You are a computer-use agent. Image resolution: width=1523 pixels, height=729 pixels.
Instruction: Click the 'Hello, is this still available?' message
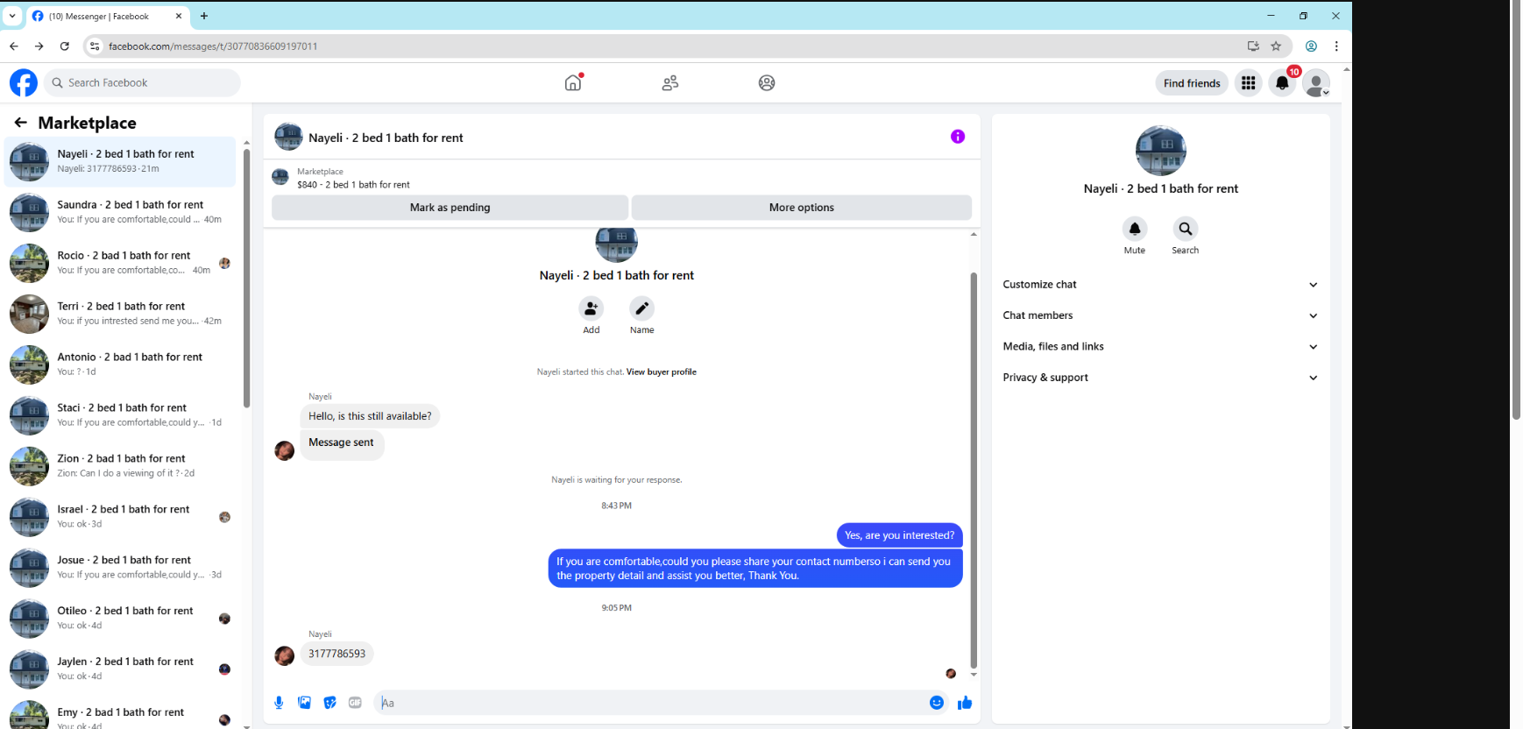(370, 416)
